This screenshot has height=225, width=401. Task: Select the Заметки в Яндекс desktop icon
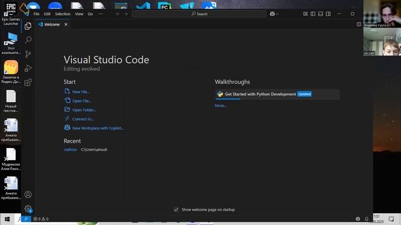click(11, 72)
